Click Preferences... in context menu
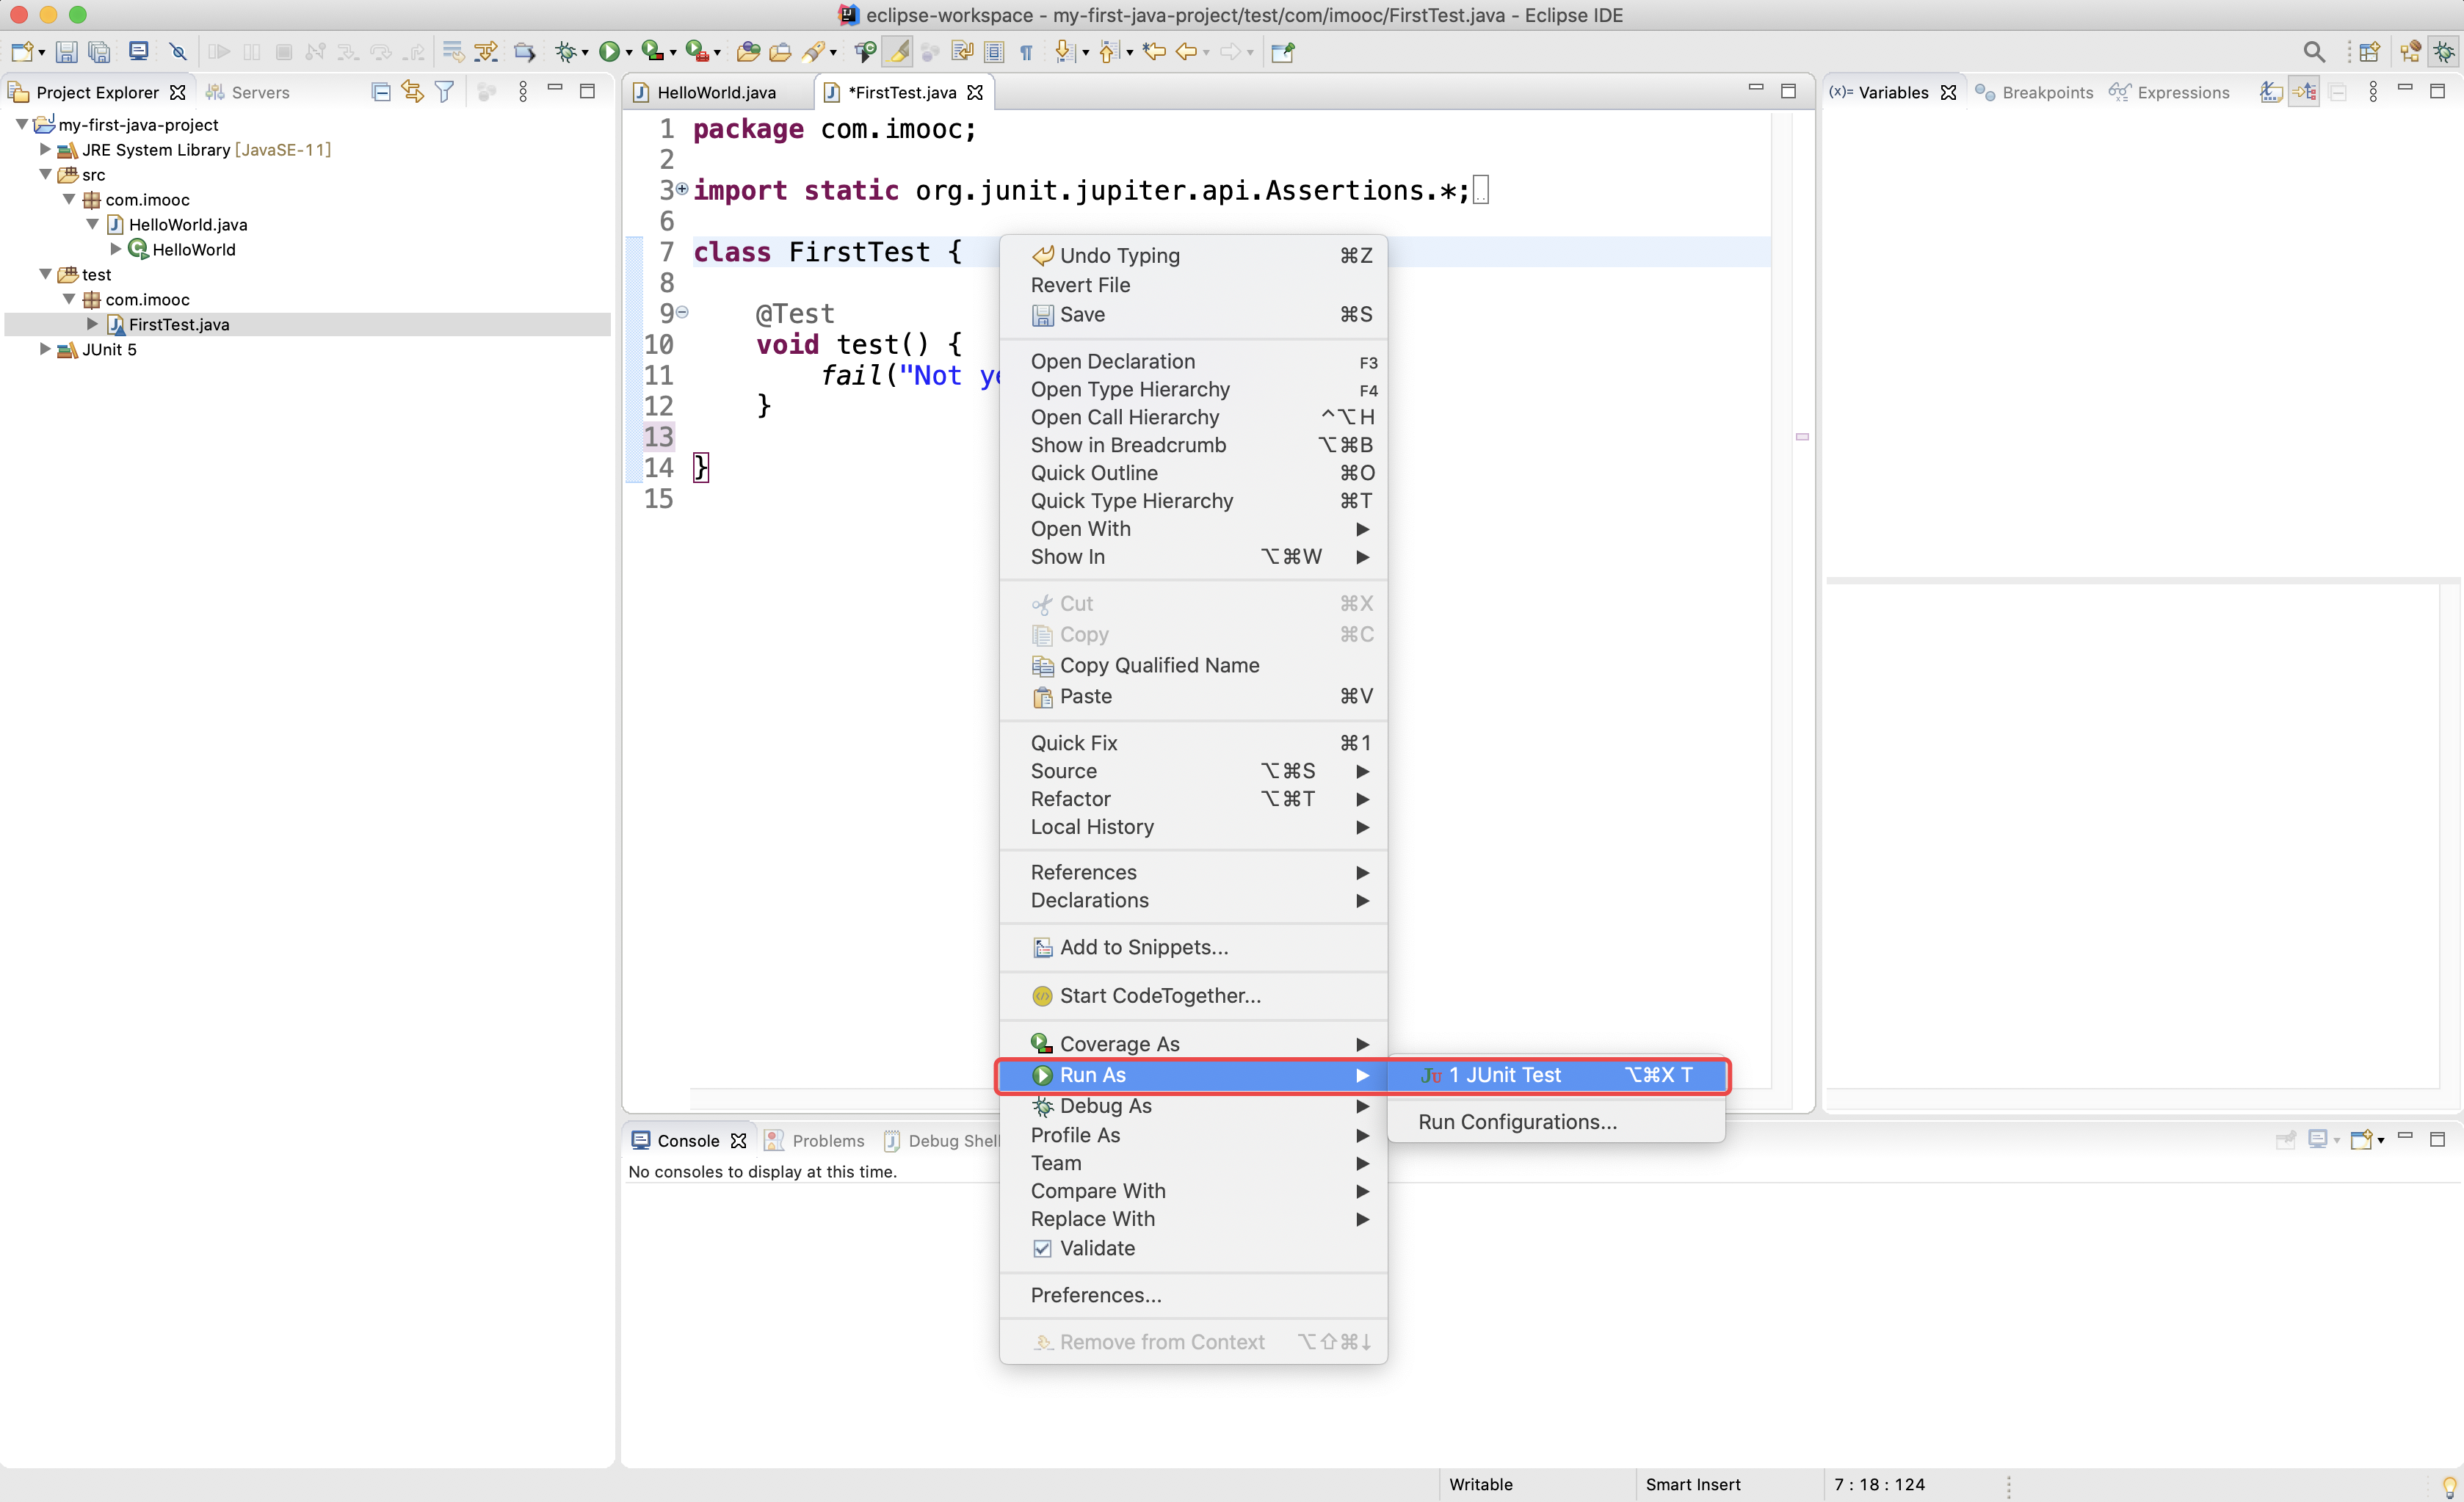This screenshot has height=1502, width=2464. [x=1193, y=1295]
